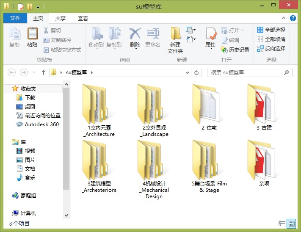Expand breadcrumb arrow before su模型库
Viewport: 301px width, 232px height.
(x=61, y=72)
